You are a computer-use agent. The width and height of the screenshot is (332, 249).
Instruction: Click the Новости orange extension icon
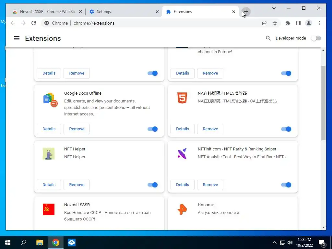182,209
